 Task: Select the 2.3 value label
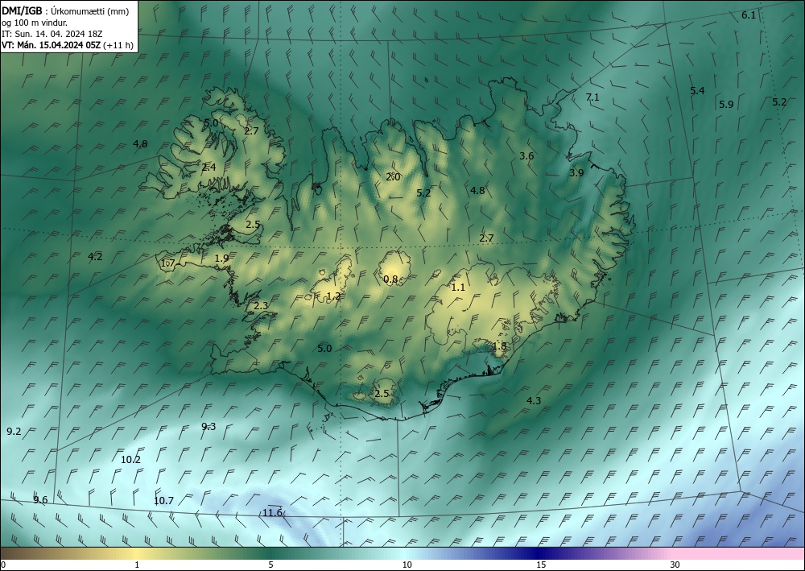point(261,305)
